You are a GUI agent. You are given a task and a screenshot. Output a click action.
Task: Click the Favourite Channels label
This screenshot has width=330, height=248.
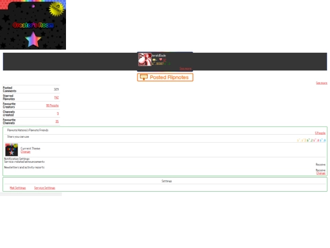pos(9,121)
